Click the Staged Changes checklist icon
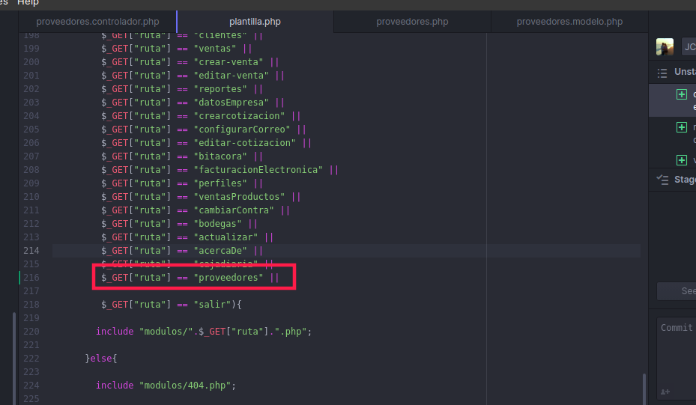Image resolution: width=696 pixels, height=405 pixels. [x=662, y=180]
